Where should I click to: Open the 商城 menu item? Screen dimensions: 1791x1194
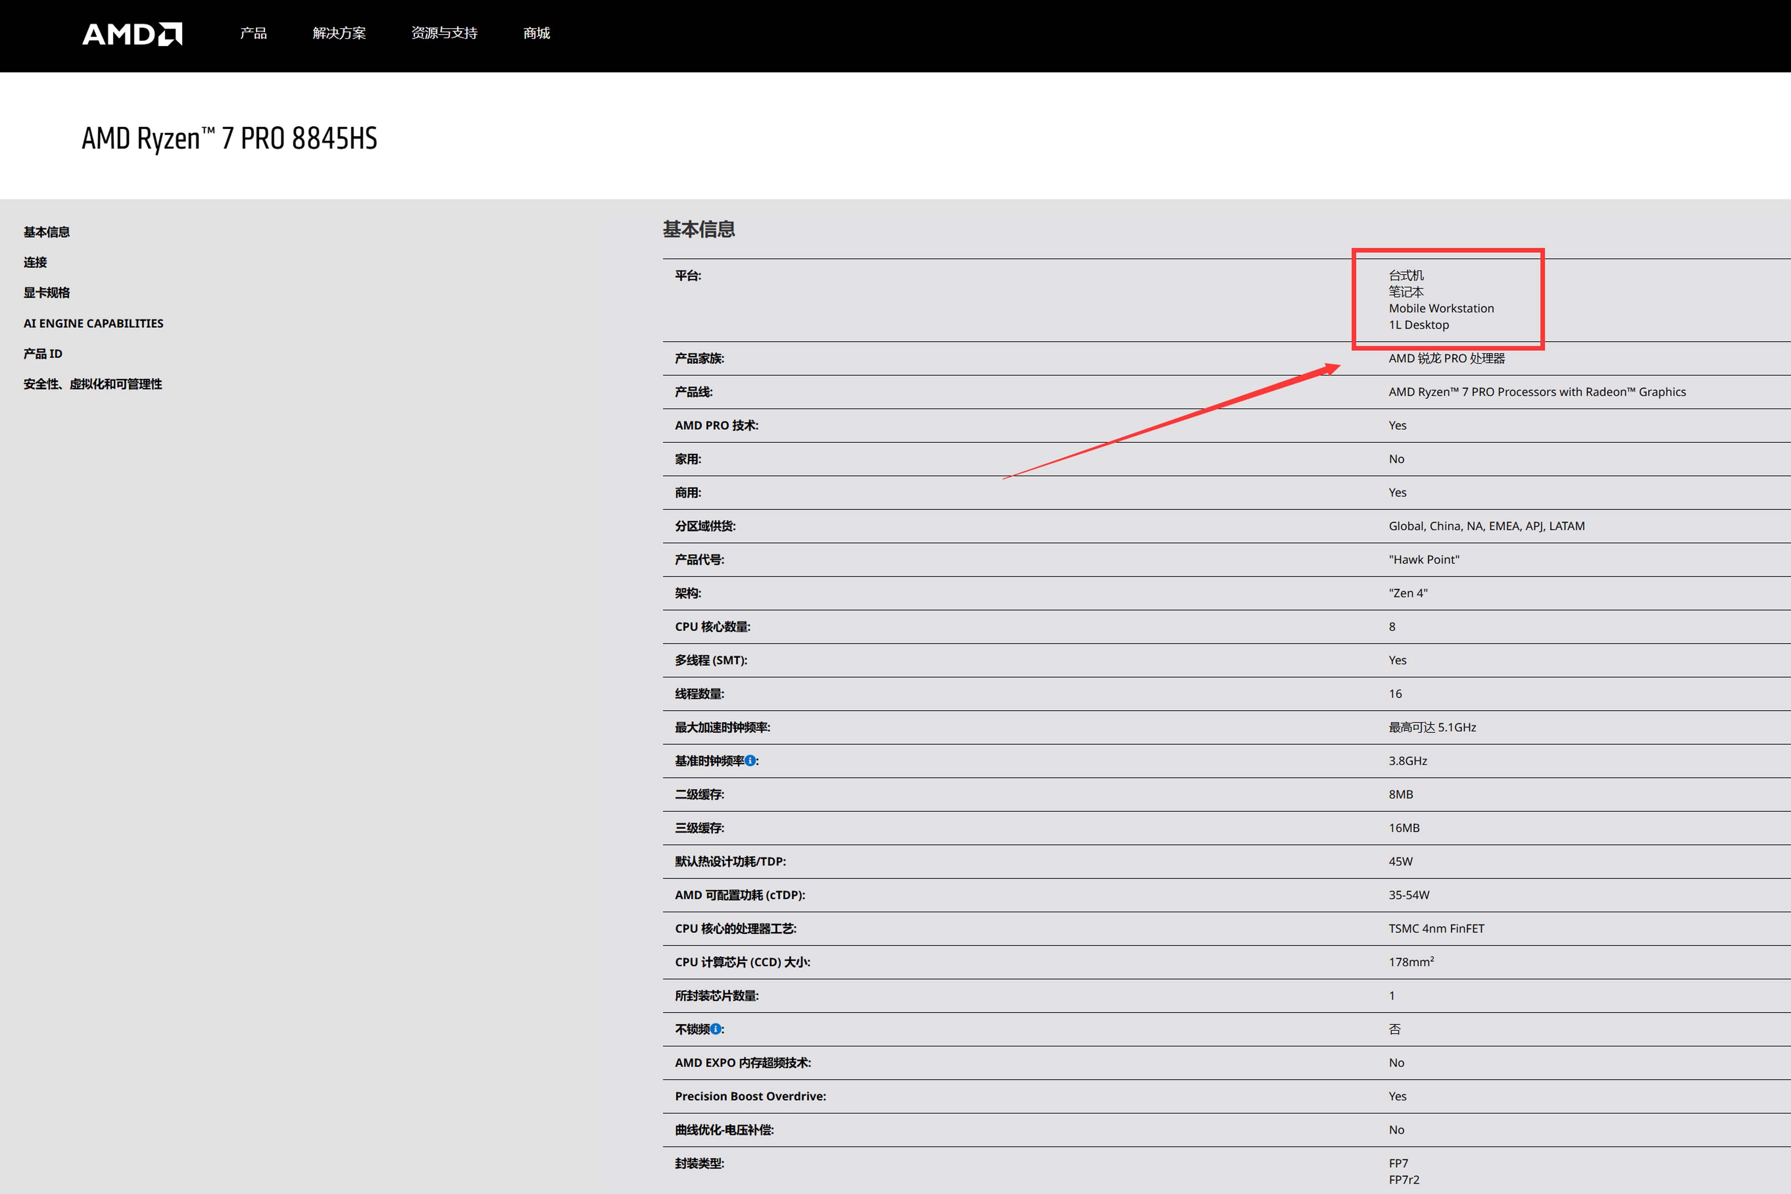(x=537, y=33)
